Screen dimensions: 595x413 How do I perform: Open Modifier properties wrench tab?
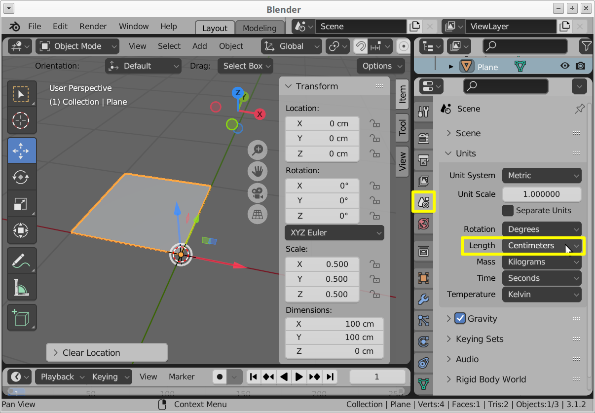click(x=423, y=299)
